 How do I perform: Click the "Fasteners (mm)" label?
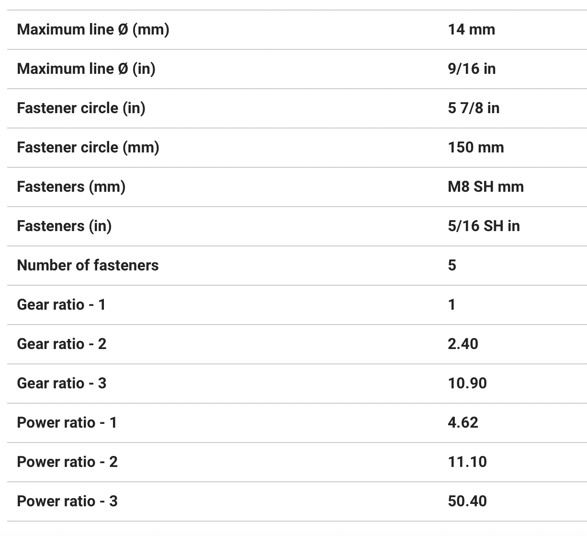point(71,187)
